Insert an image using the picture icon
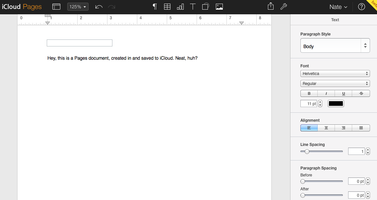Viewport: 377px width, 200px height. coord(219,7)
